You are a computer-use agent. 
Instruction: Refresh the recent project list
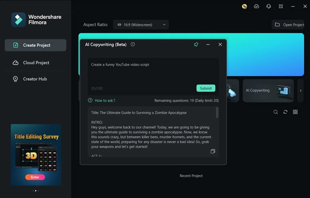(285, 112)
